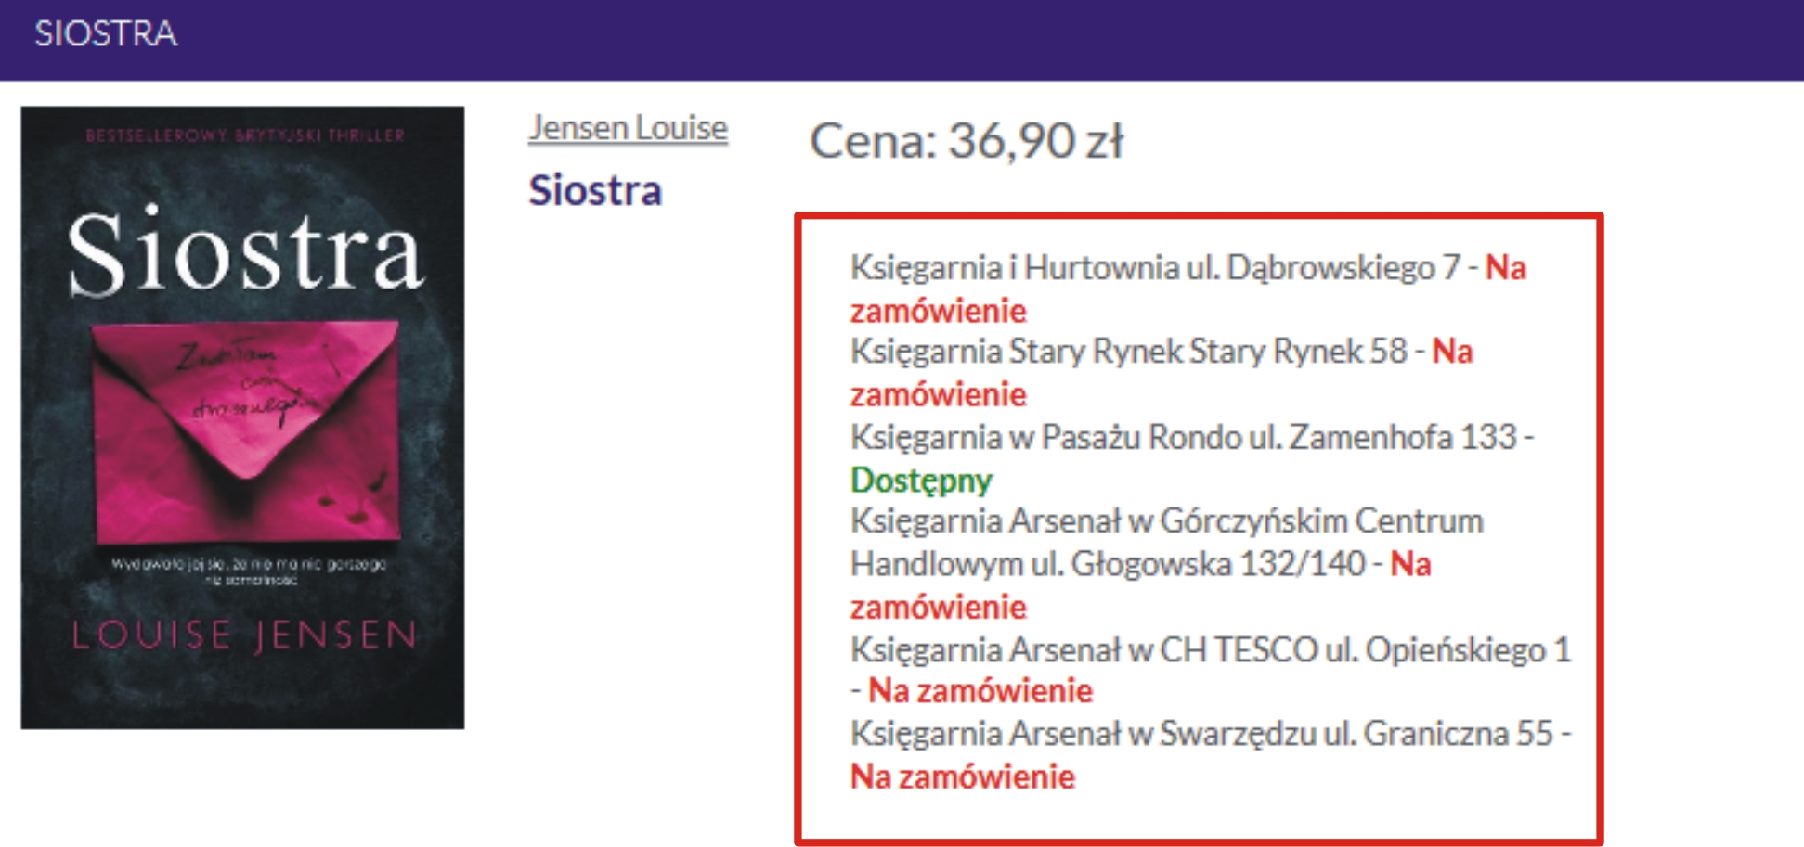Click "Na zamówienie" status for CH TESCO

tap(980, 691)
